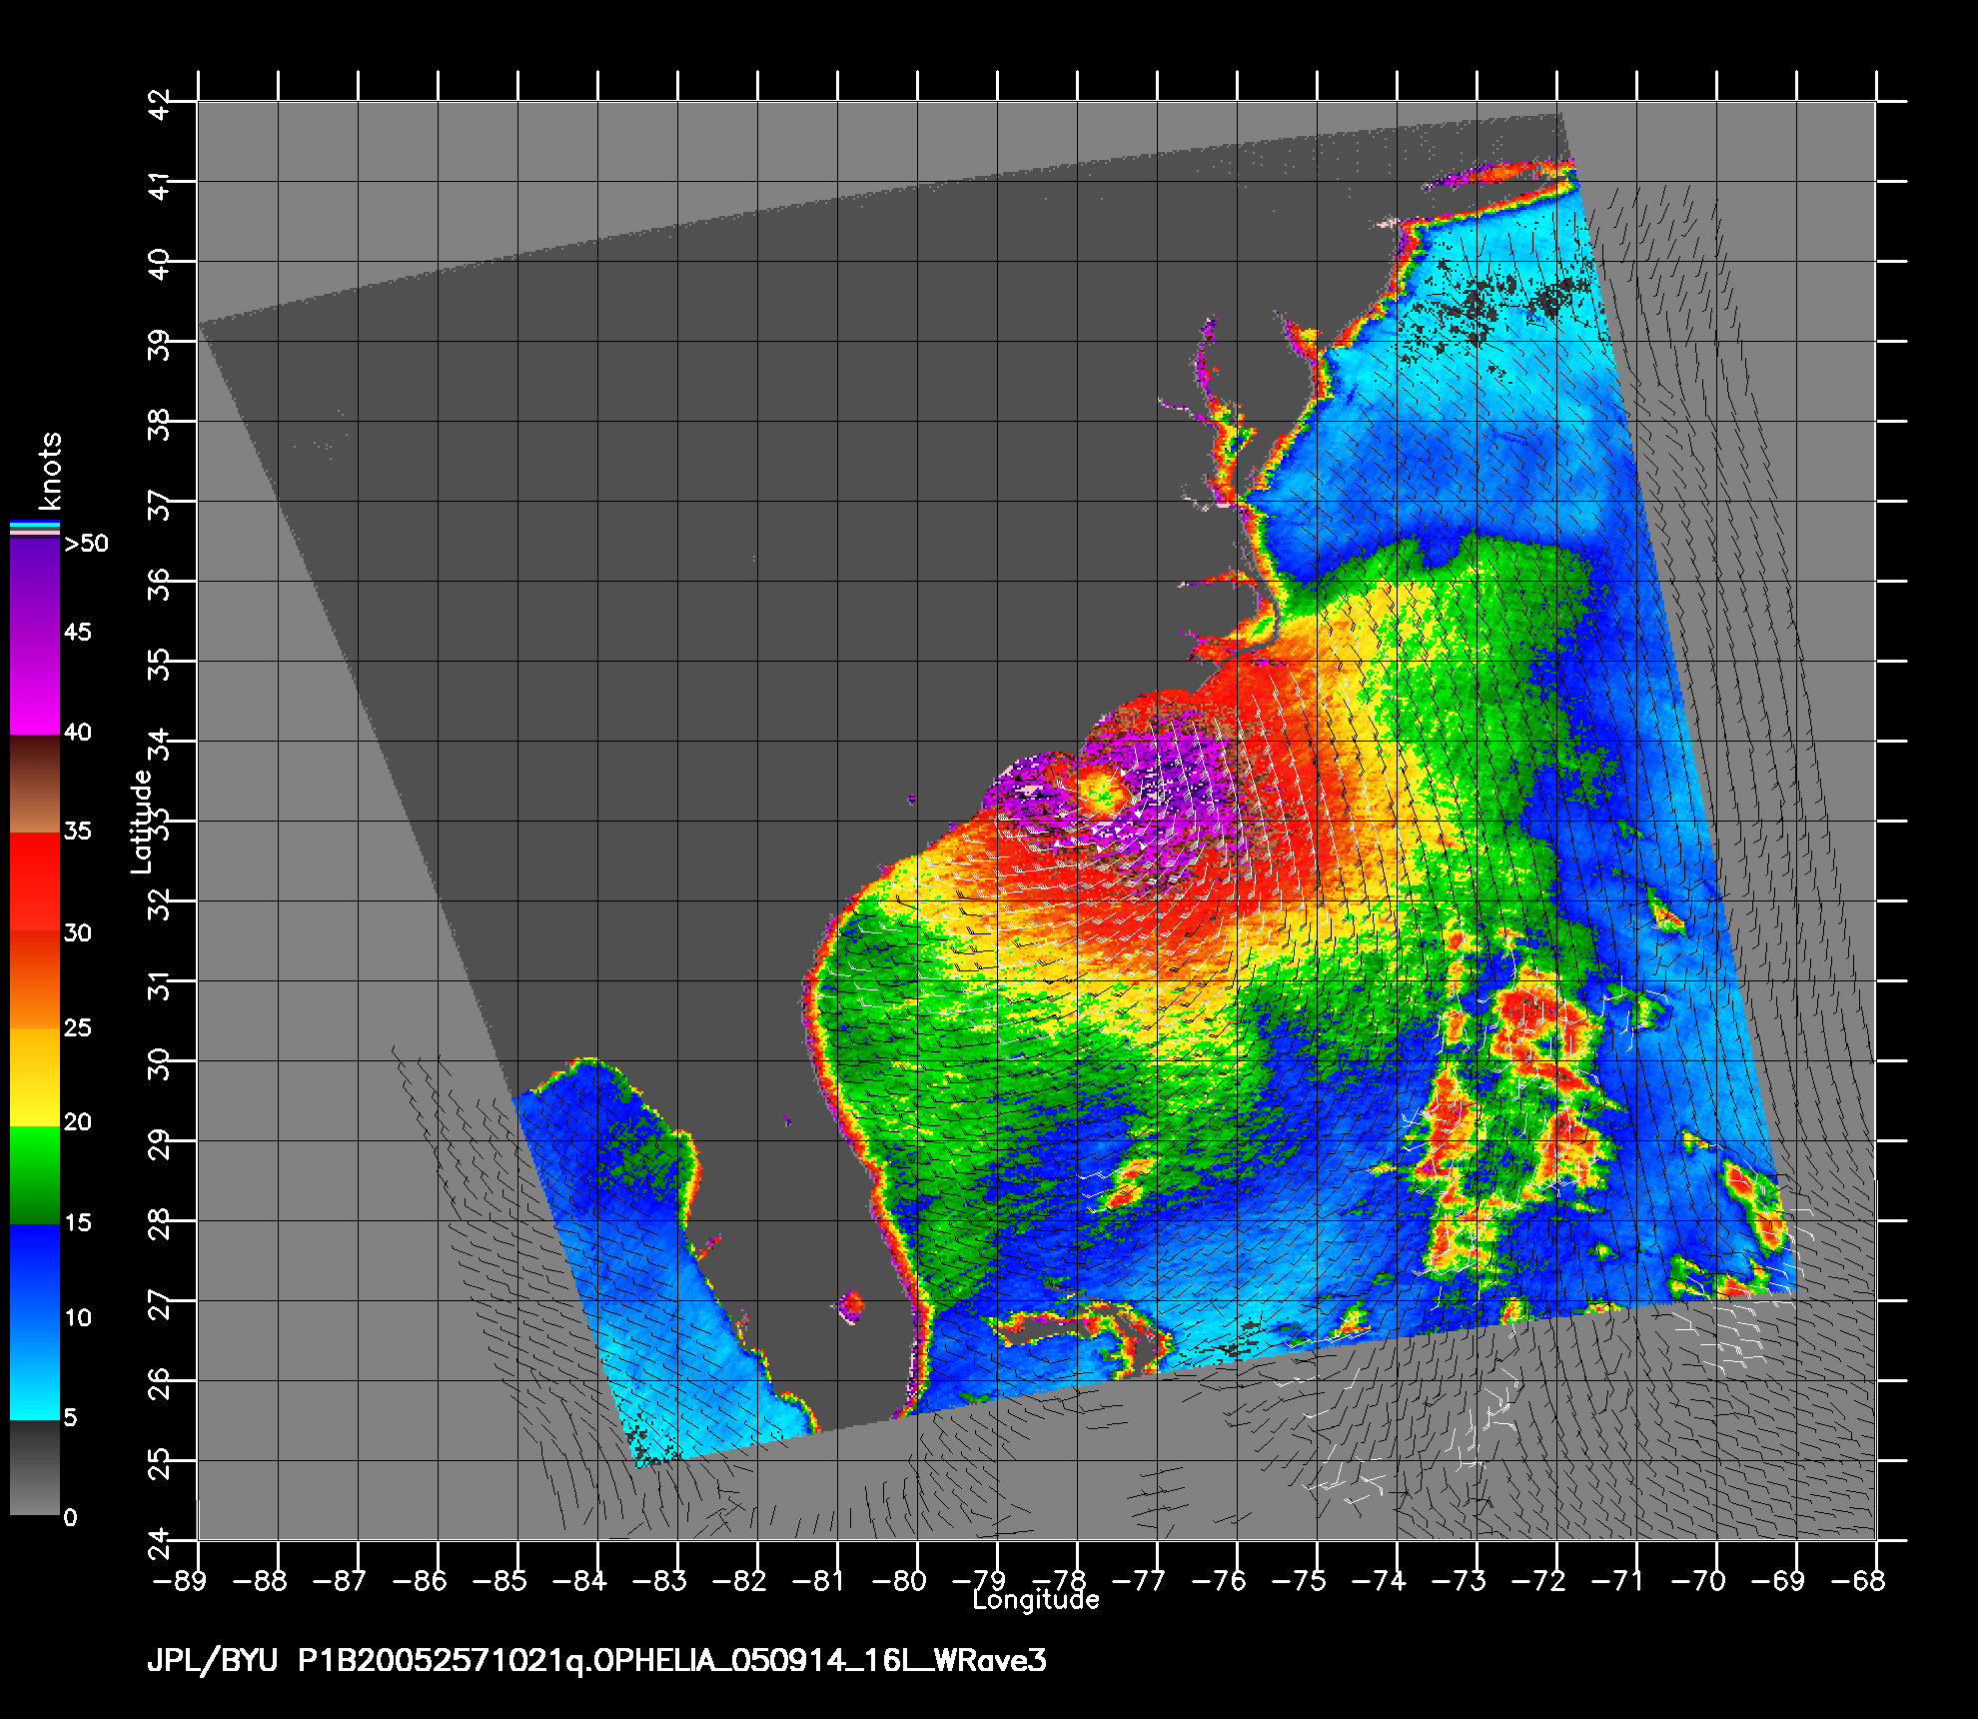Image resolution: width=1978 pixels, height=1719 pixels.
Task: Click the '15' colorbar tick label
Action: click(78, 1222)
